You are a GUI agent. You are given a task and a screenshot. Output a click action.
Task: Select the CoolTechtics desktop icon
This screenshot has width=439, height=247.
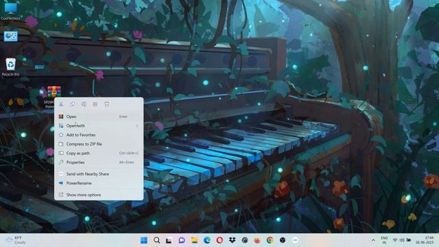tap(11, 11)
